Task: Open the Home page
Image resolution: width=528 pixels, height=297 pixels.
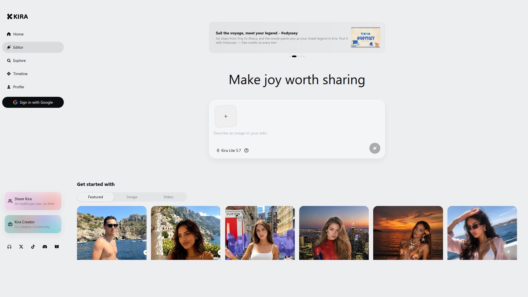Action: pyautogui.click(x=33, y=34)
